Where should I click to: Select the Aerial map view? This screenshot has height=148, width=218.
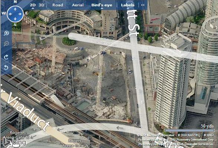(x=78, y=5)
